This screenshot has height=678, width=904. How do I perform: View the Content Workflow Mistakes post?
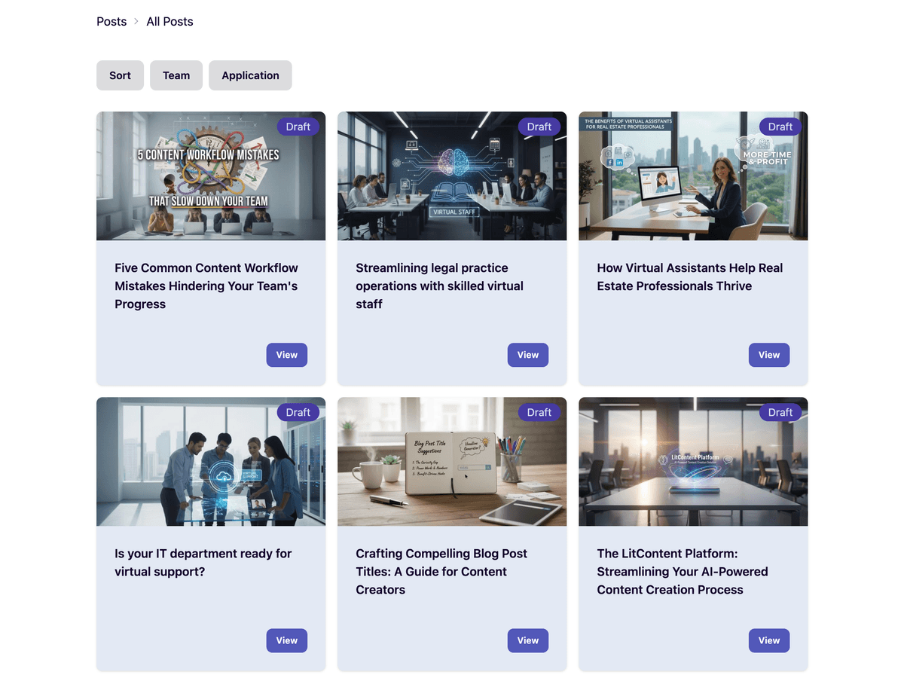(286, 355)
